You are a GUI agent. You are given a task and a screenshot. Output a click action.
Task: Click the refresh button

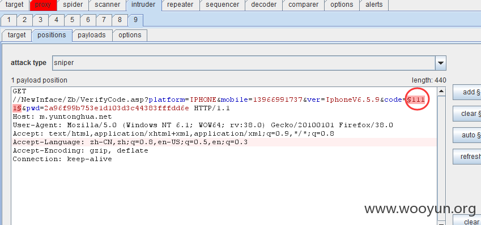point(467,157)
